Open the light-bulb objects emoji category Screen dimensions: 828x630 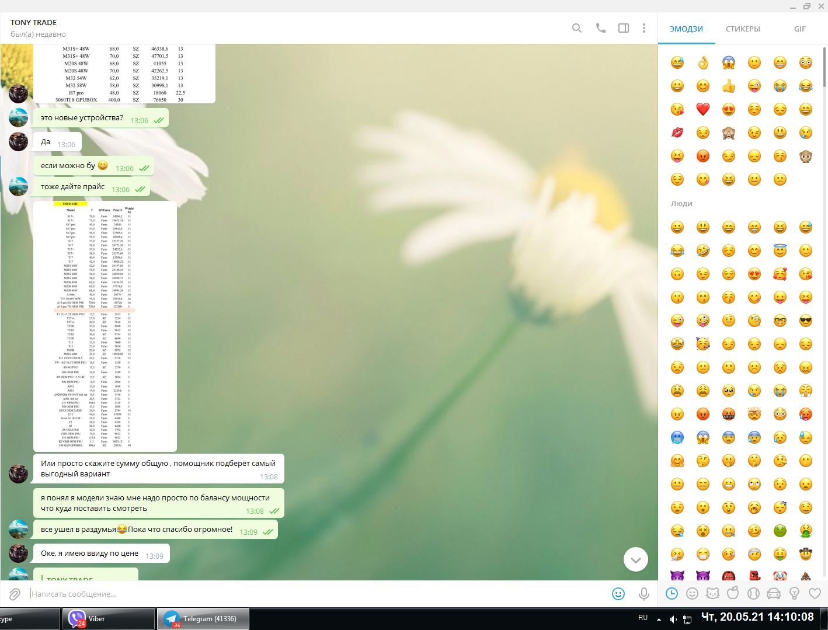click(794, 594)
